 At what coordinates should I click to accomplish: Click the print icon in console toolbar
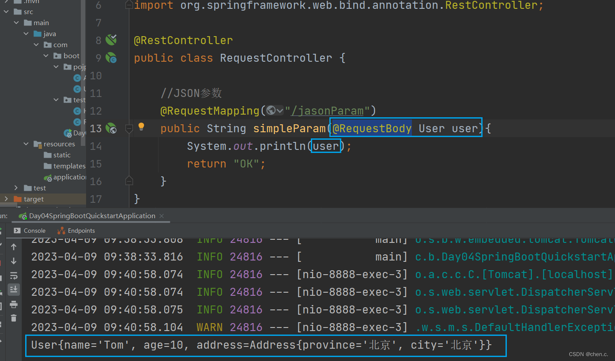click(14, 304)
